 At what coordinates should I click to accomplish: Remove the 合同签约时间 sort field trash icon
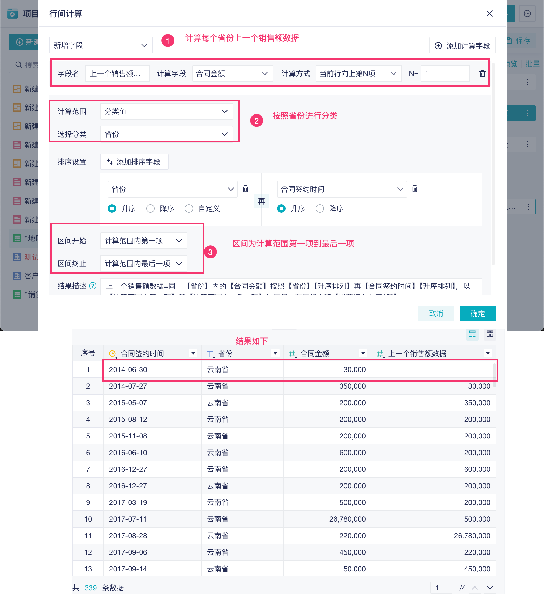click(x=415, y=189)
